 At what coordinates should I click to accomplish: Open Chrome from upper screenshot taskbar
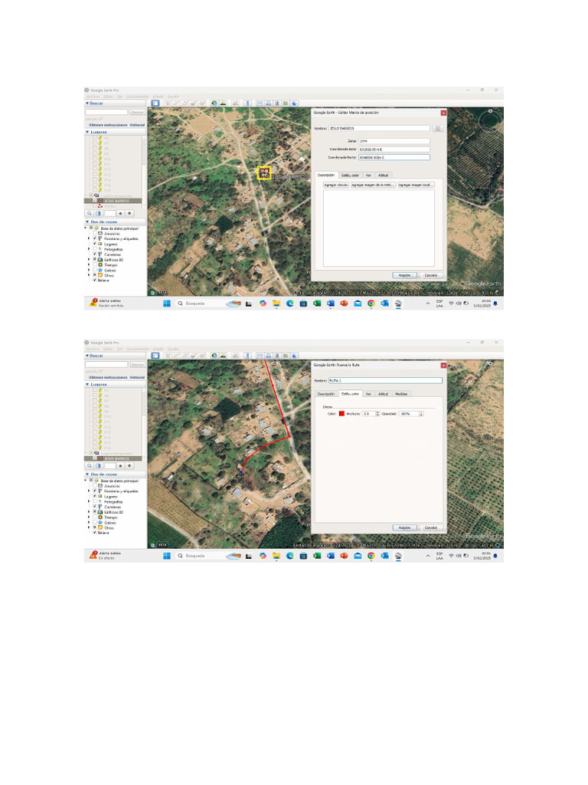point(371,304)
